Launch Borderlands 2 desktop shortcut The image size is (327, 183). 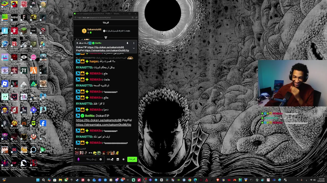[x=14, y=125]
